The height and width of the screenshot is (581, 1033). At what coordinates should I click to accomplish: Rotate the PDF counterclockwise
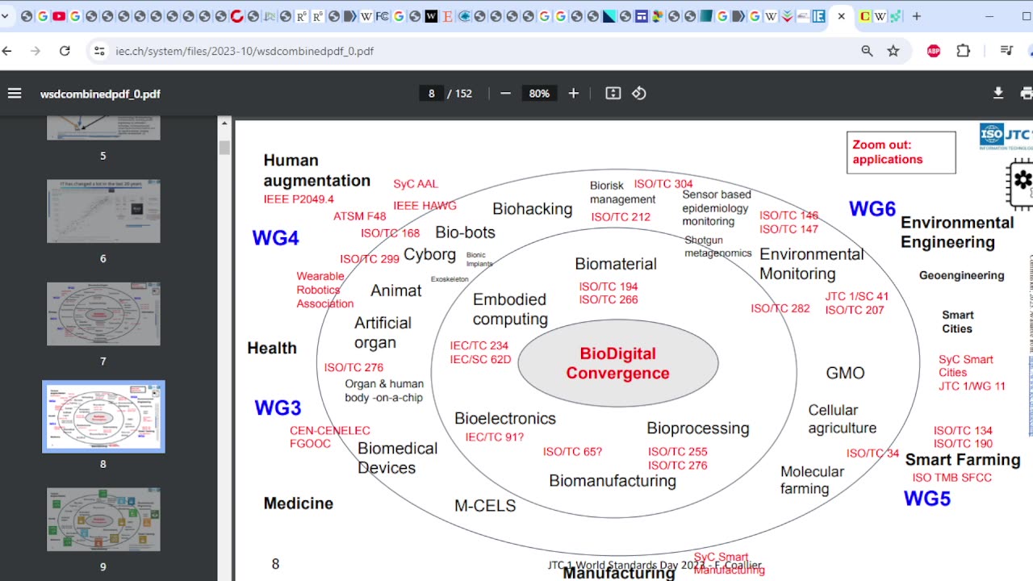pyautogui.click(x=639, y=94)
